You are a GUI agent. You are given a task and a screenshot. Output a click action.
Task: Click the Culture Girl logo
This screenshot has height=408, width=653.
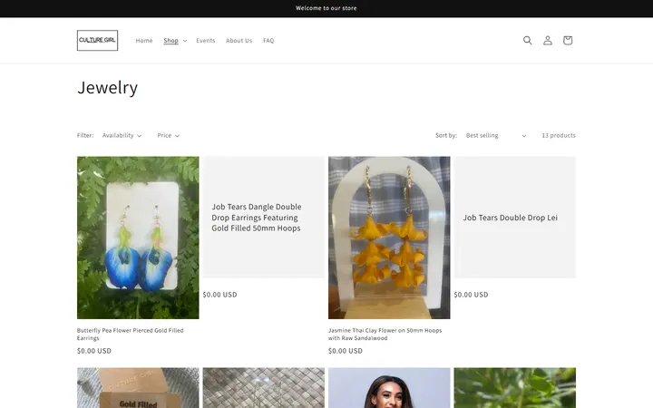click(x=97, y=41)
